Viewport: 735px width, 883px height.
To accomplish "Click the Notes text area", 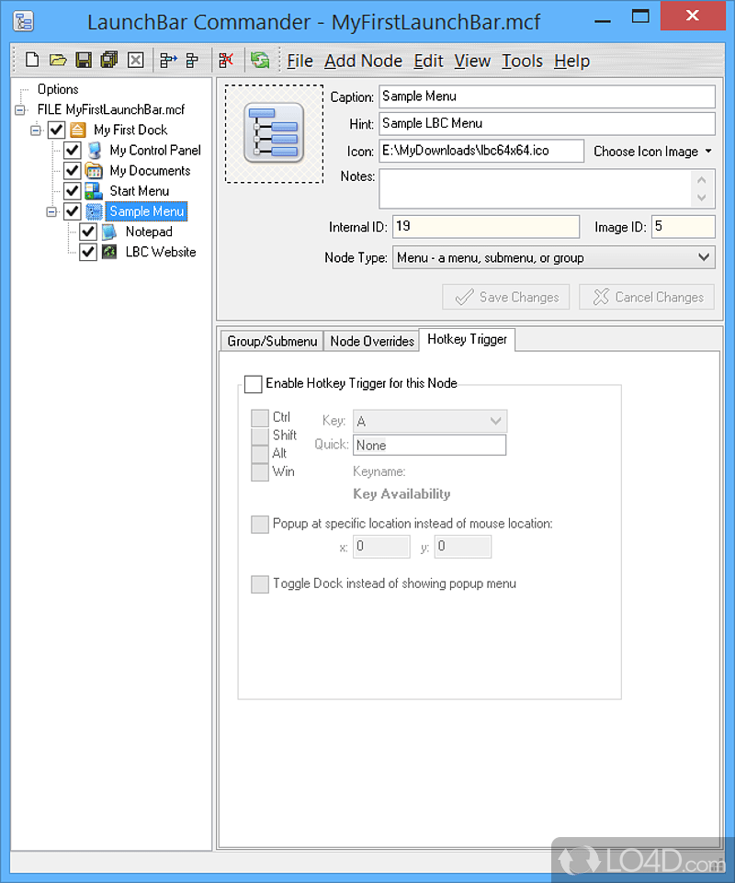I will coord(535,188).
